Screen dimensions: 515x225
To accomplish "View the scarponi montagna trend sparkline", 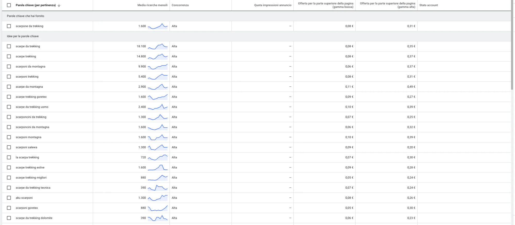I will coord(158,137).
